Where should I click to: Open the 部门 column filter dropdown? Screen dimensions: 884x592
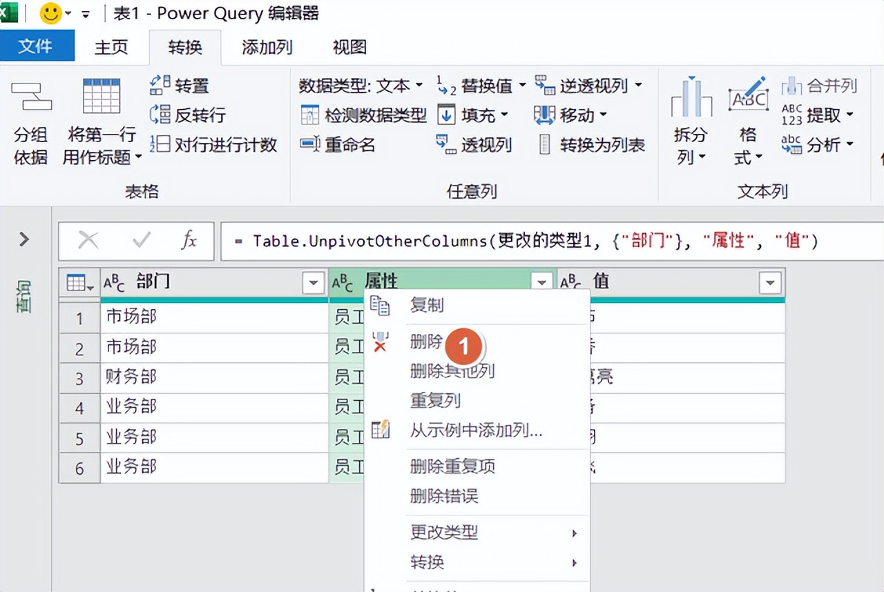click(314, 283)
